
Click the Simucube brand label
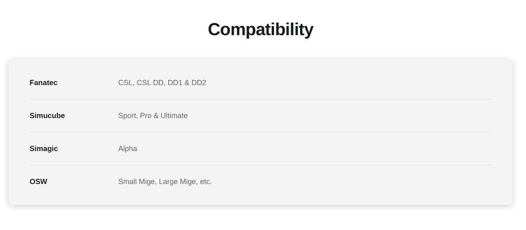(x=47, y=115)
